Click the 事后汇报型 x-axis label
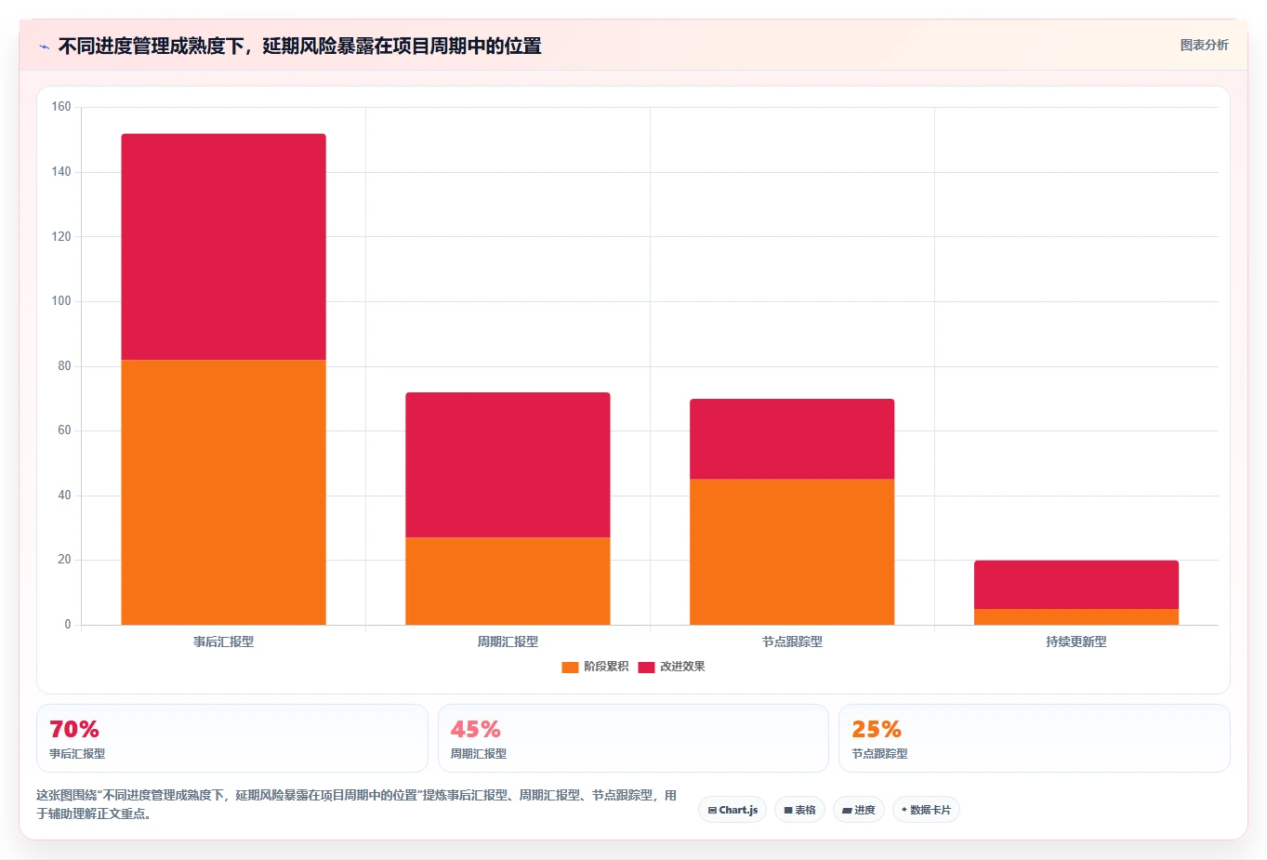 (223, 642)
